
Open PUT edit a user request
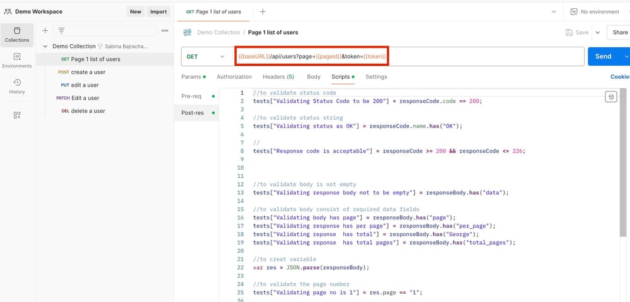(x=105, y=85)
